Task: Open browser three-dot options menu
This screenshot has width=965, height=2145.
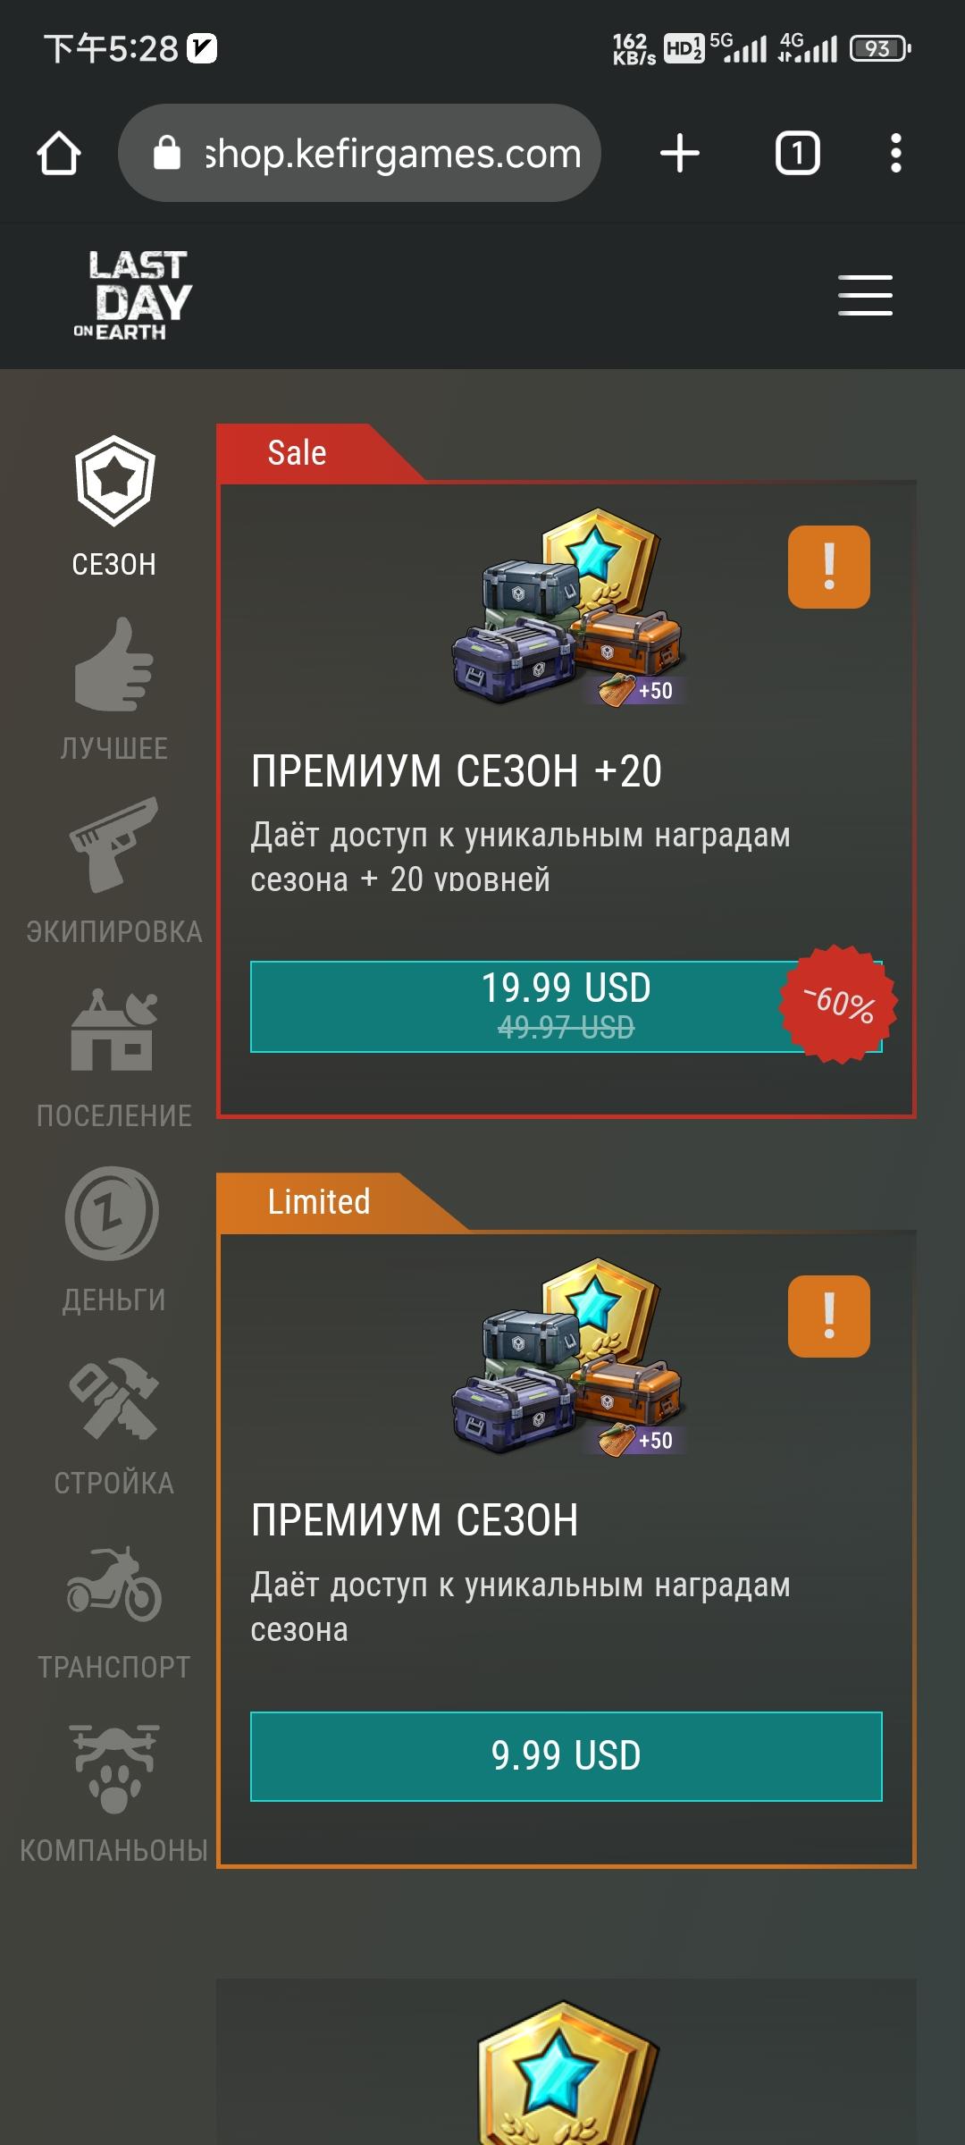Action: (895, 153)
